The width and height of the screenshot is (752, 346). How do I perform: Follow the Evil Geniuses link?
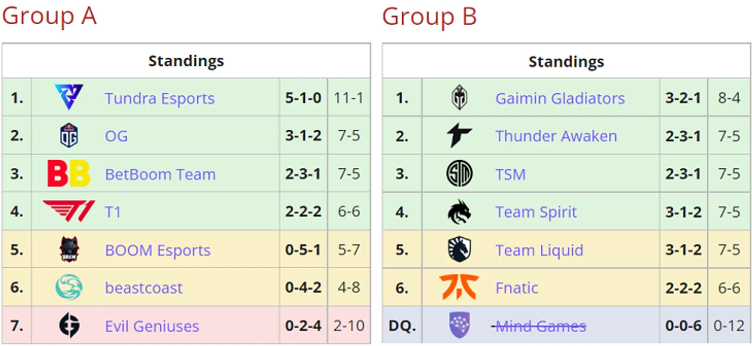tap(152, 326)
